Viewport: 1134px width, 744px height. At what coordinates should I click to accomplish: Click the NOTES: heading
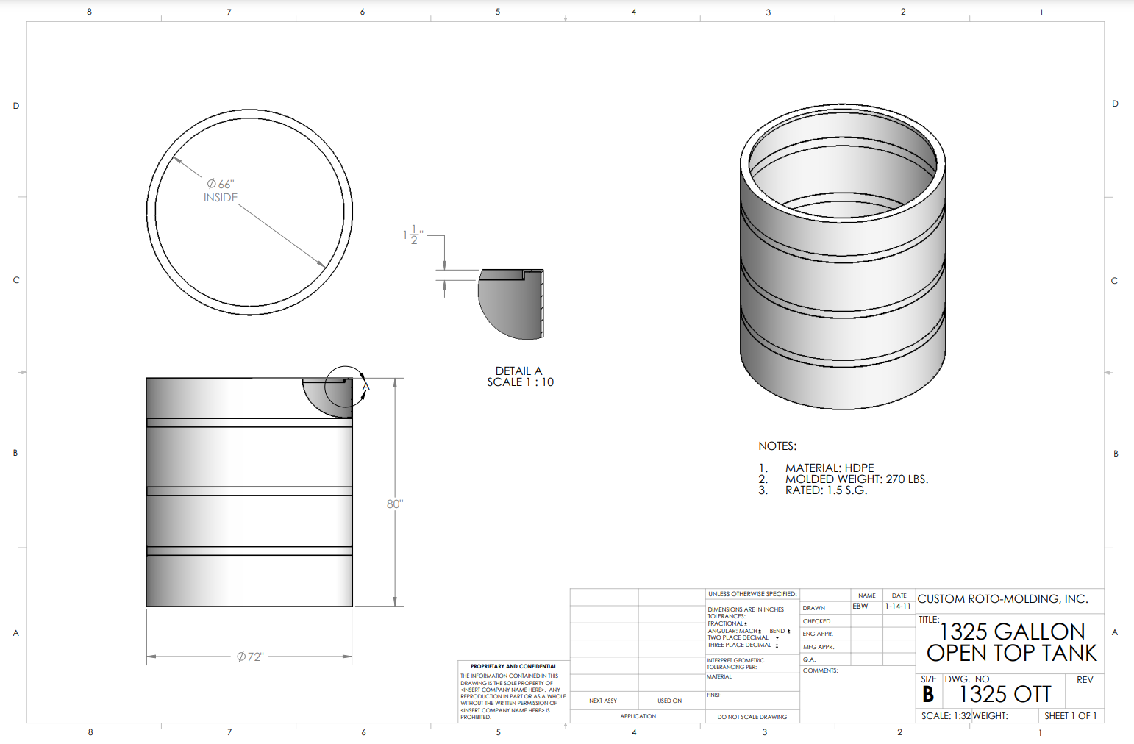pos(777,446)
